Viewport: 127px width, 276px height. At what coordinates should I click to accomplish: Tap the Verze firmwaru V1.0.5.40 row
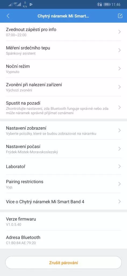pos(63,221)
